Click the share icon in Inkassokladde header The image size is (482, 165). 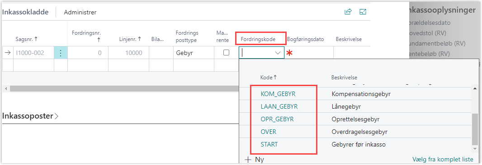[348, 12]
